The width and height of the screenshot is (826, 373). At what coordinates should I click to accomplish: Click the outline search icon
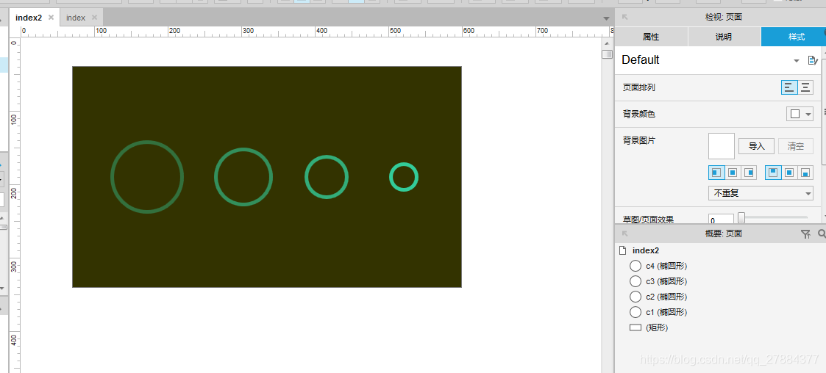(822, 233)
